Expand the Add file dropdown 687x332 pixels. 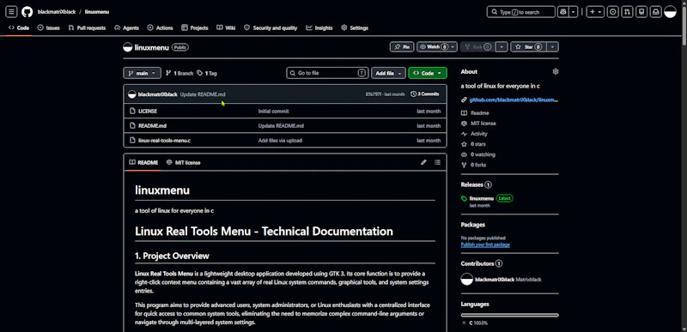coord(388,73)
